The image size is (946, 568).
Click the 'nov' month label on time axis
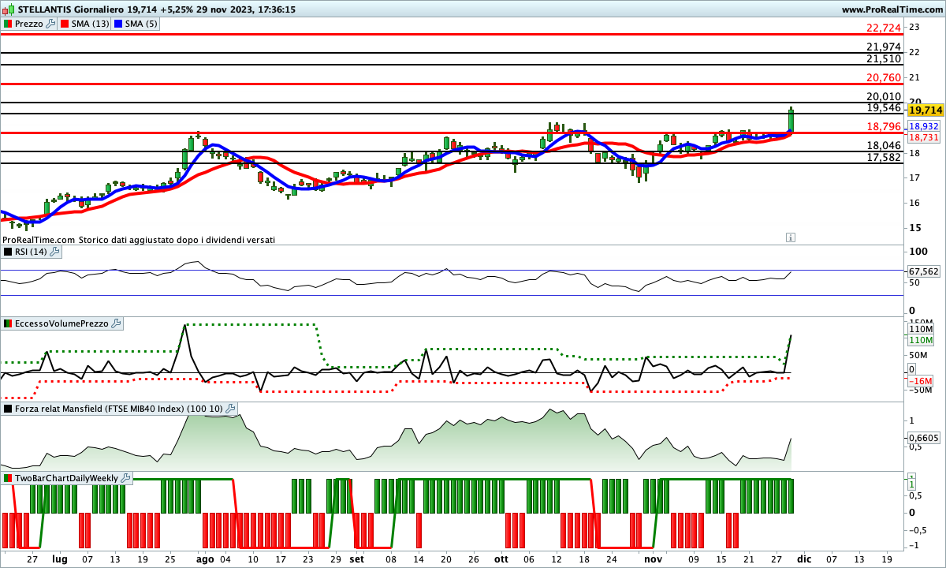coord(653,559)
